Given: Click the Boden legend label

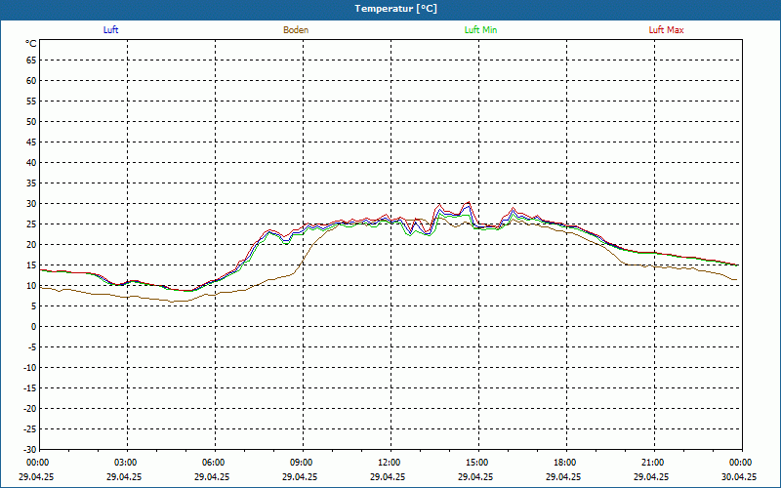Looking at the screenshot, I should [296, 30].
